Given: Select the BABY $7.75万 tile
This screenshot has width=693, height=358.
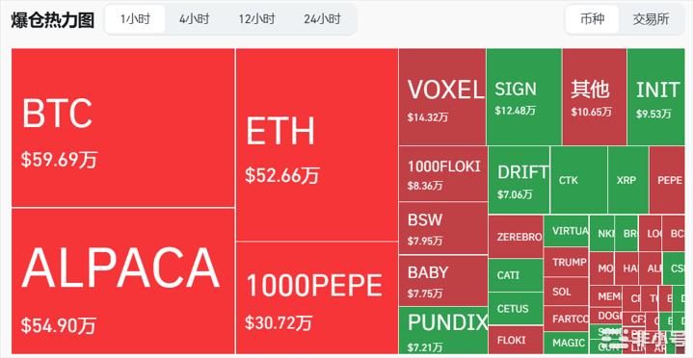Looking at the screenshot, I should [x=442, y=280].
